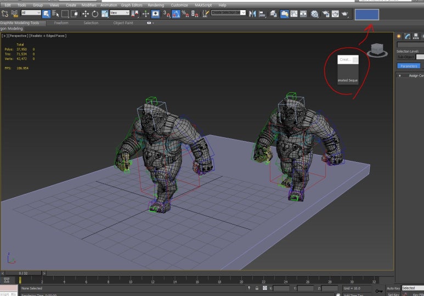The image size is (424, 296).
Task: Choose the Rectangular Selection Region tool
Action: (65, 14)
